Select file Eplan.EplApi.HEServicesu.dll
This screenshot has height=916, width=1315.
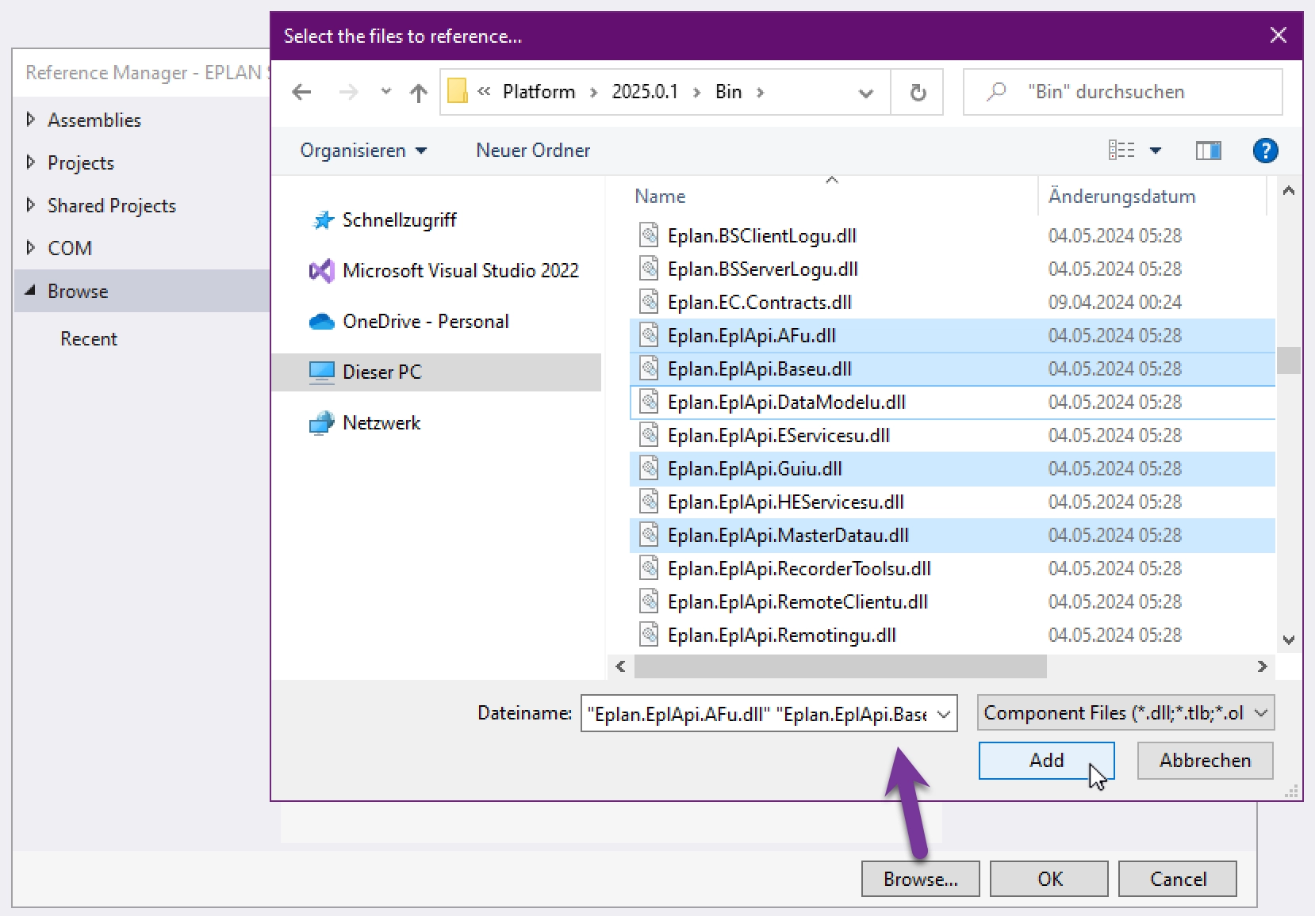tap(952, 502)
